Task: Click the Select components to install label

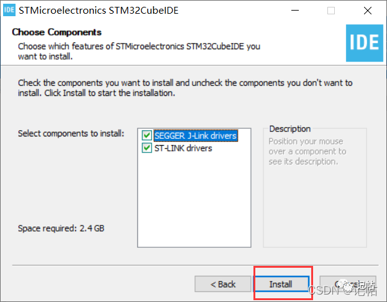Action: pyautogui.click(x=71, y=133)
